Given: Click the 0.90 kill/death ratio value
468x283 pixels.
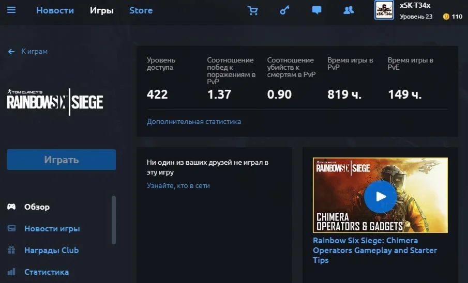Looking at the screenshot, I should click(279, 95).
